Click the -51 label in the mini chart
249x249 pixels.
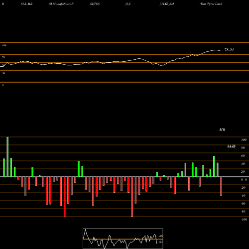click(x=160, y=242)
